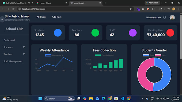
Task: Open the notifications bell
Action: tap(165, 18)
